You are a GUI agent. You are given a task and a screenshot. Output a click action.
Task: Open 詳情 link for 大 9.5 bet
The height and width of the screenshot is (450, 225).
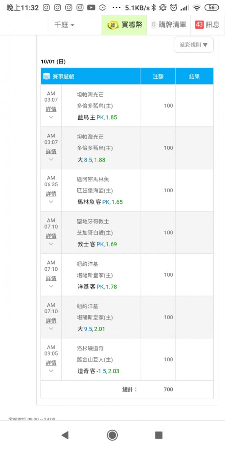point(51,320)
